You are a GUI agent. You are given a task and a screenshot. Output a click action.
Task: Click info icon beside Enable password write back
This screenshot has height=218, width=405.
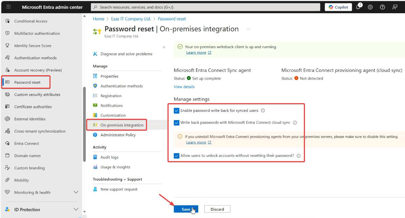coord(263,111)
